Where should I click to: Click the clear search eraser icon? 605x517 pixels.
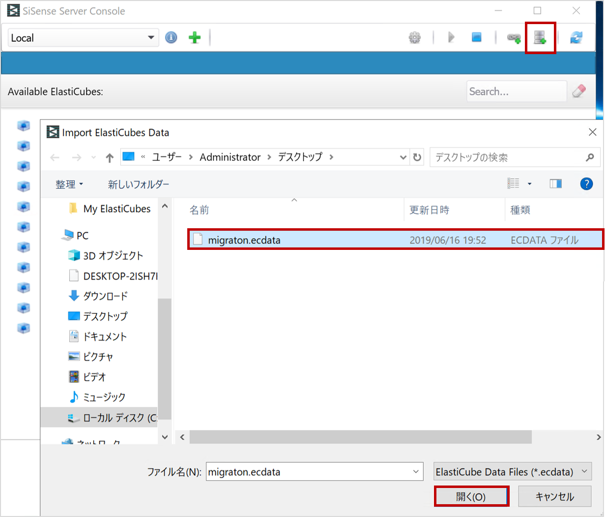pyautogui.click(x=579, y=91)
